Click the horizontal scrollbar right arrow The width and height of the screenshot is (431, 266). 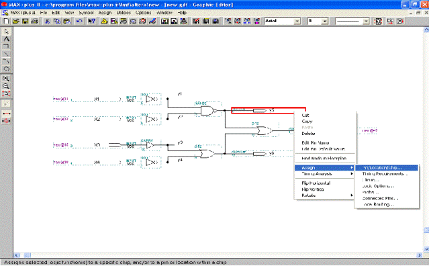coord(420,255)
